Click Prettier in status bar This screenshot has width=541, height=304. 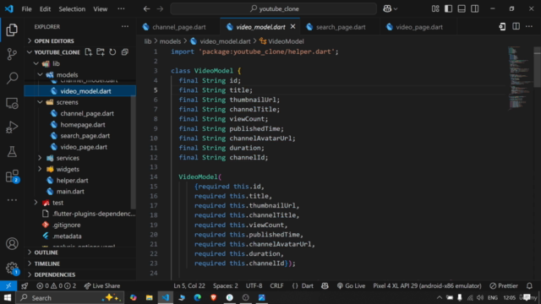504,285
